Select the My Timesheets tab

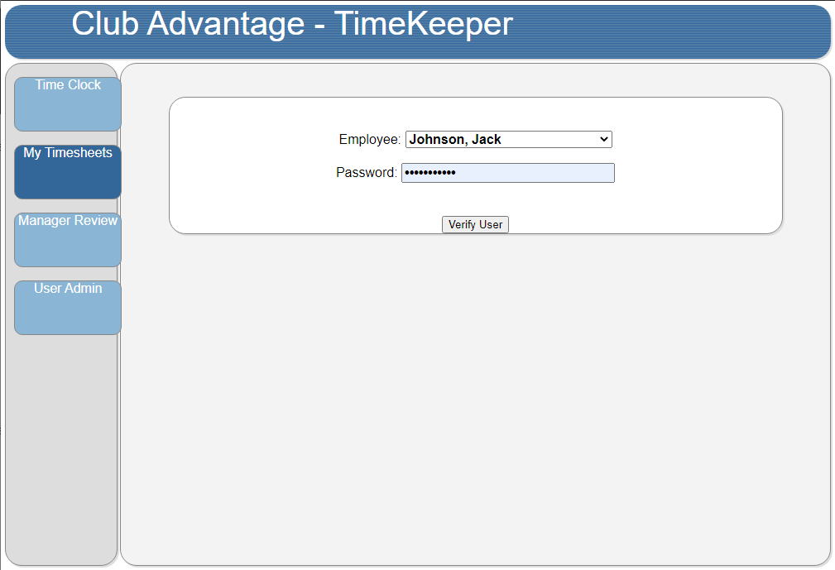tap(68, 172)
